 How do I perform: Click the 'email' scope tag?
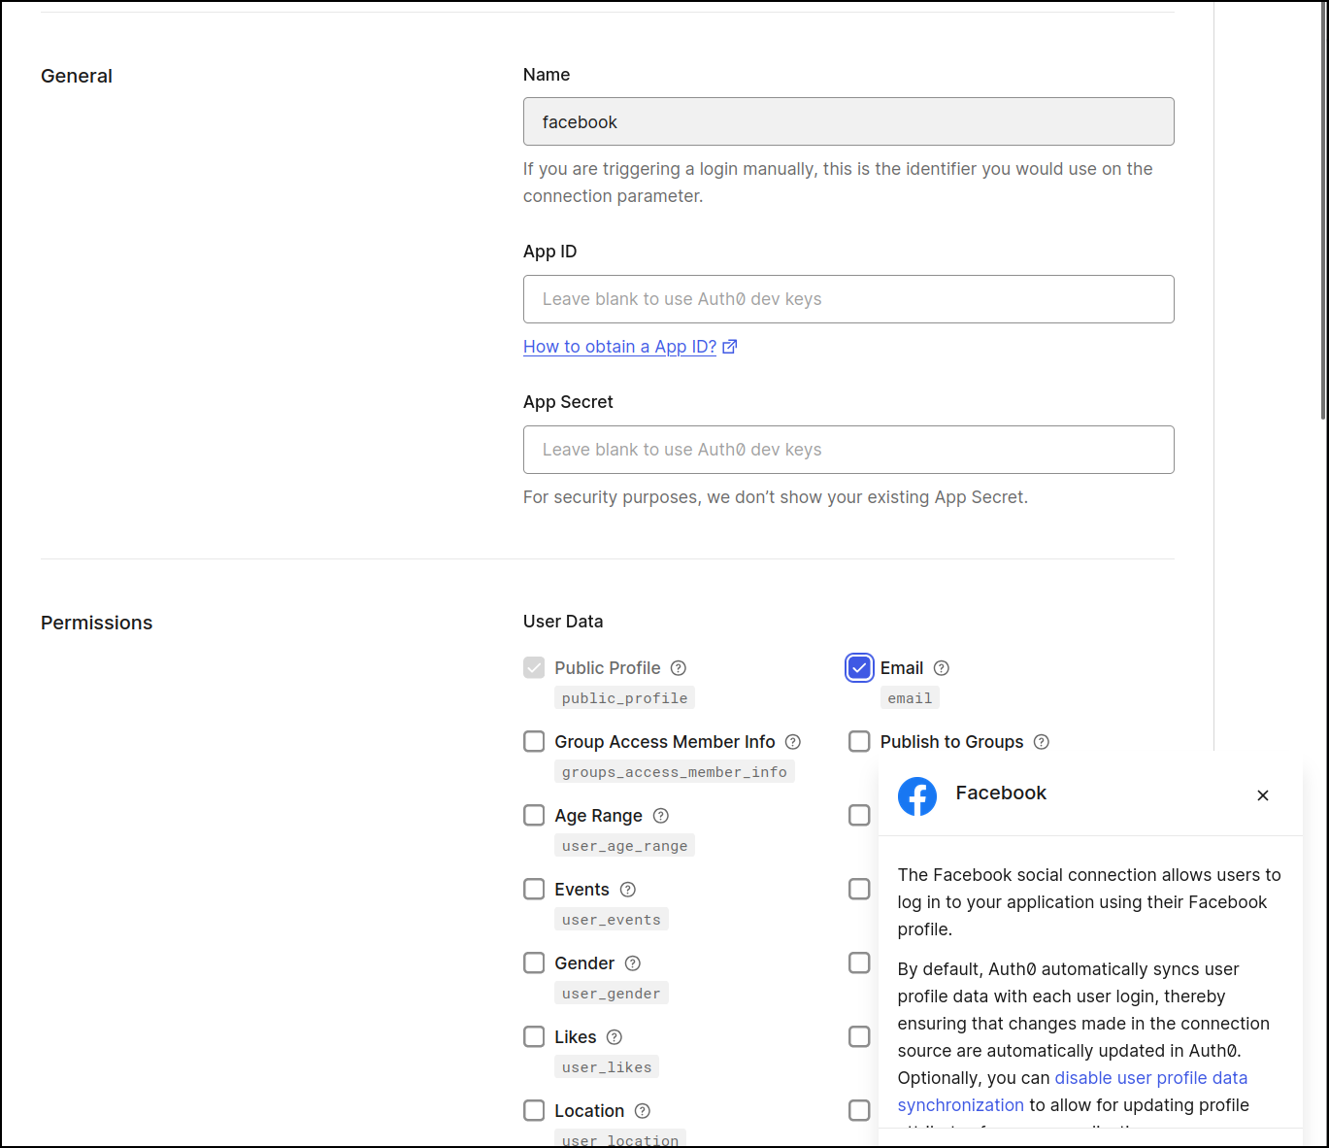coord(910,698)
